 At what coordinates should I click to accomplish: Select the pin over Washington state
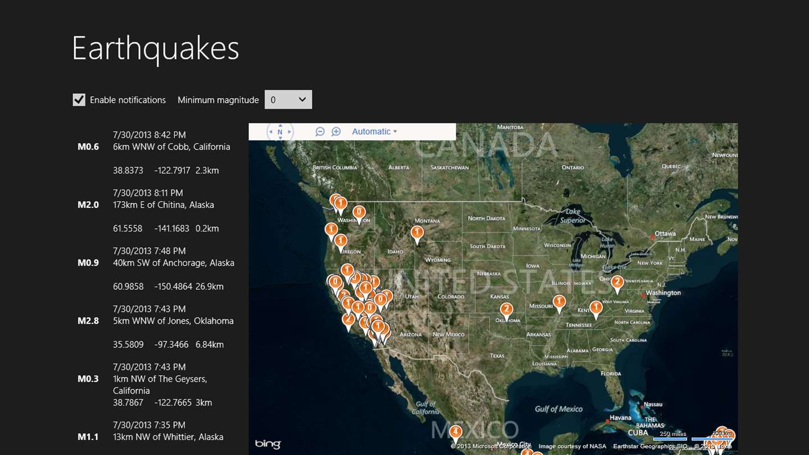tap(359, 213)
